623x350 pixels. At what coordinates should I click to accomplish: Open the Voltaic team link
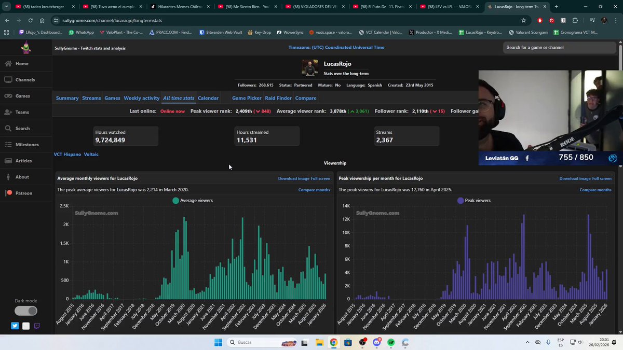91,154
